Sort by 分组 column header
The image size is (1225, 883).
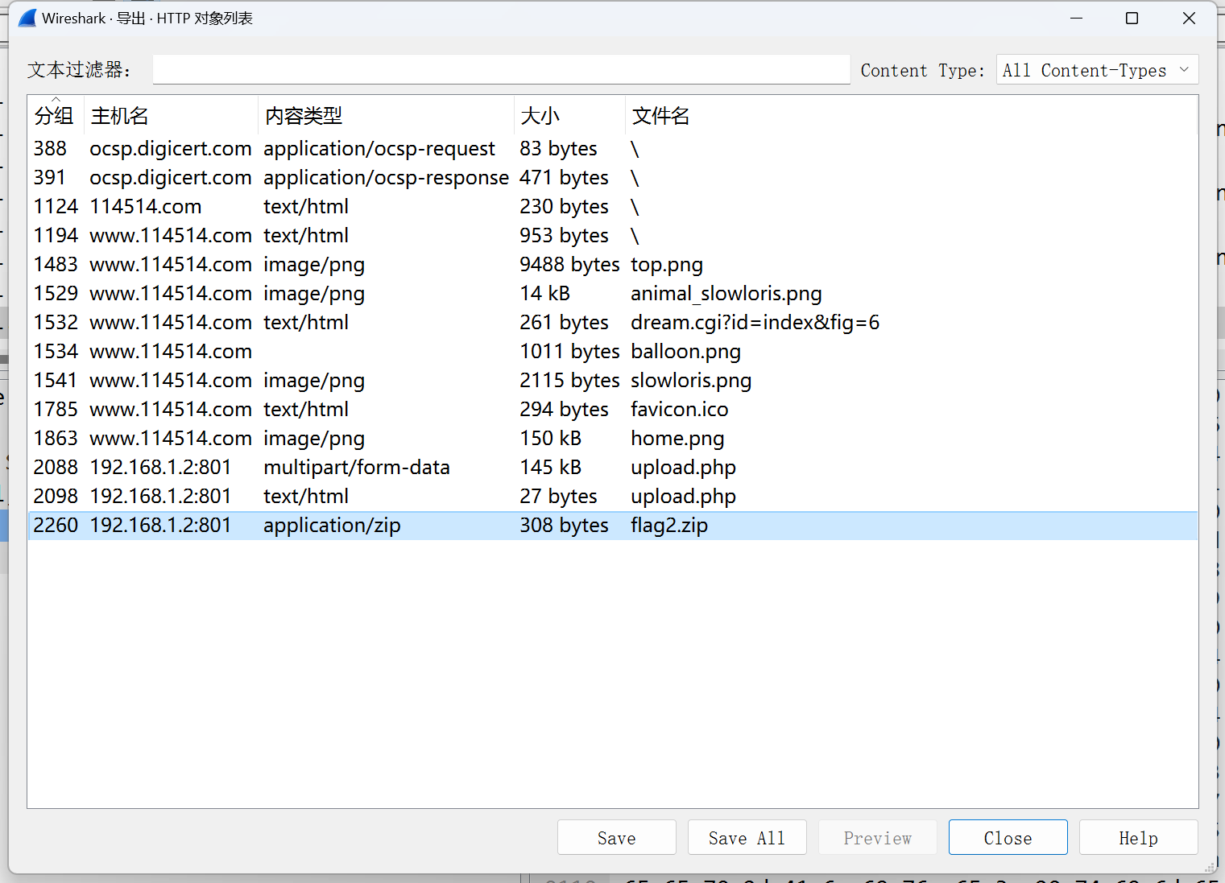tap(55, 116)
